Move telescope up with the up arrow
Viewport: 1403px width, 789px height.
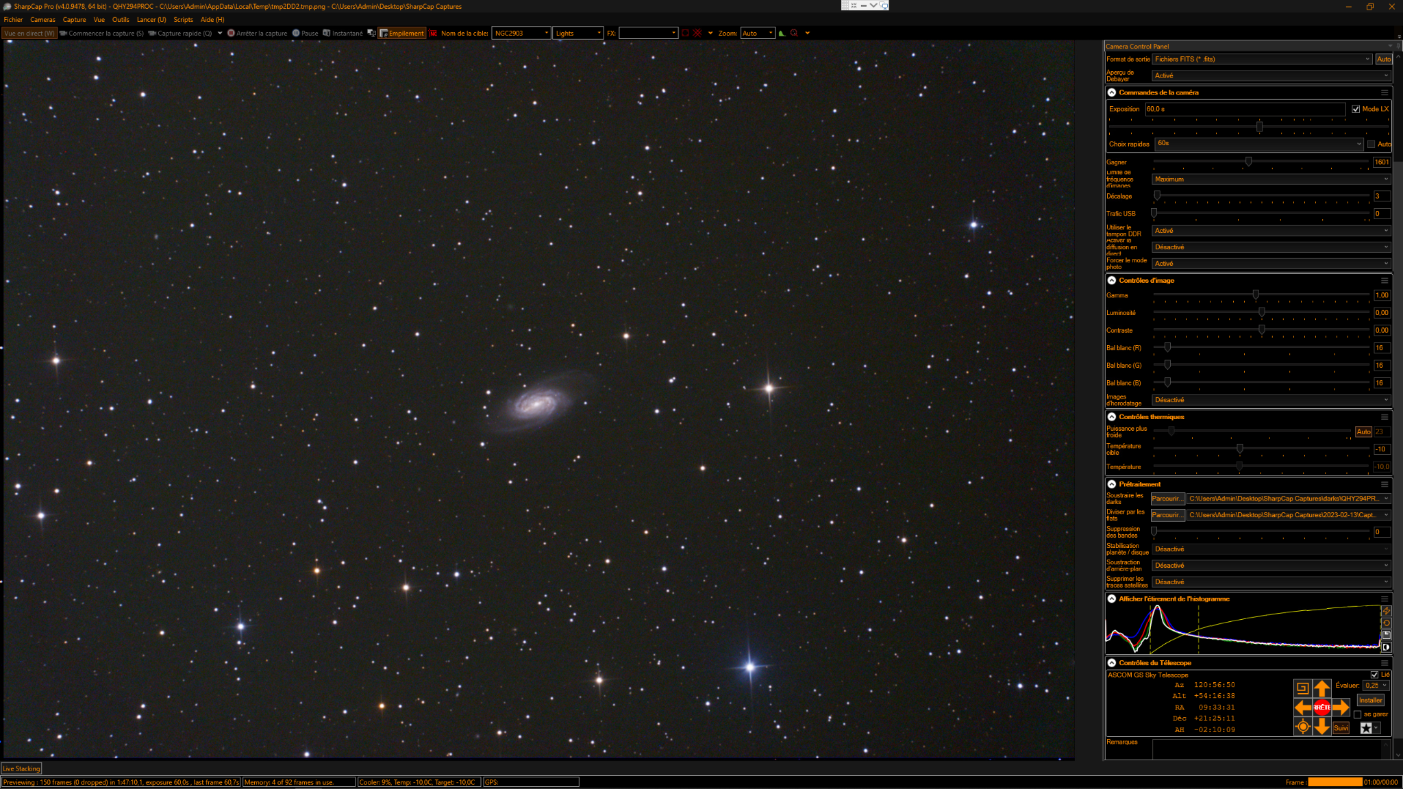pos(1321,688)
